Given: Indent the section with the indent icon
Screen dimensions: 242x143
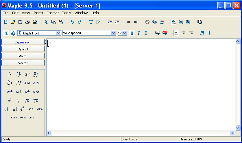Looking at the screenshot, I should point(110,22).
